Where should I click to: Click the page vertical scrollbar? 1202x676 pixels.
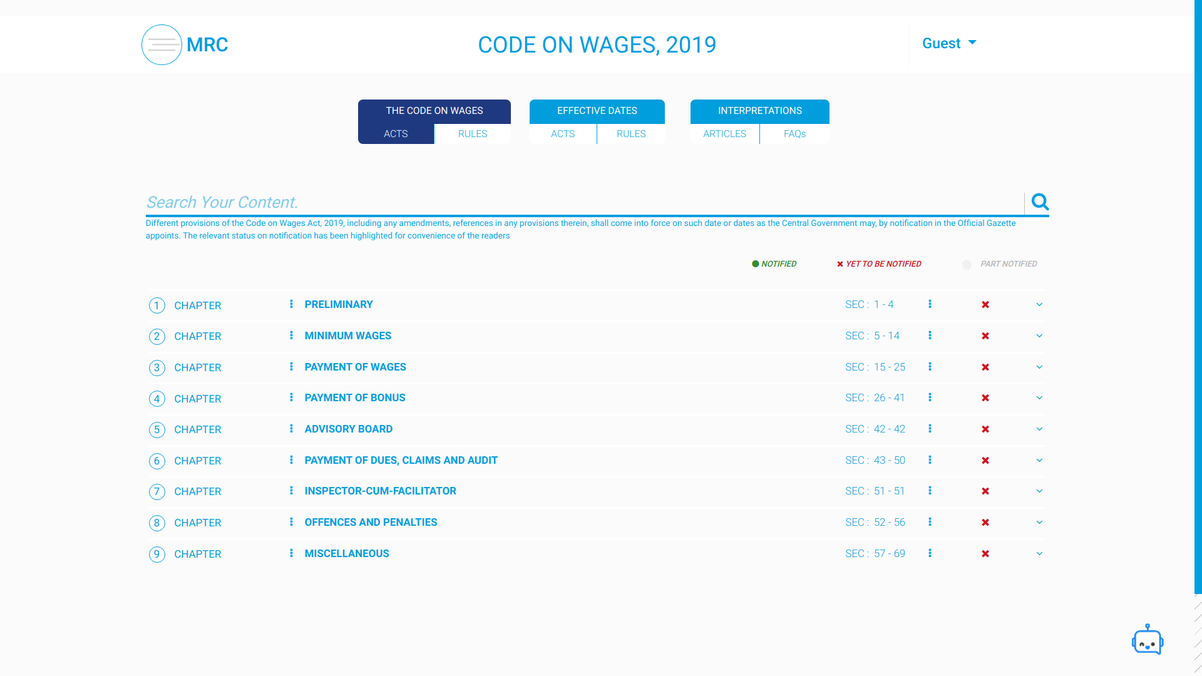click(1198, 297)
